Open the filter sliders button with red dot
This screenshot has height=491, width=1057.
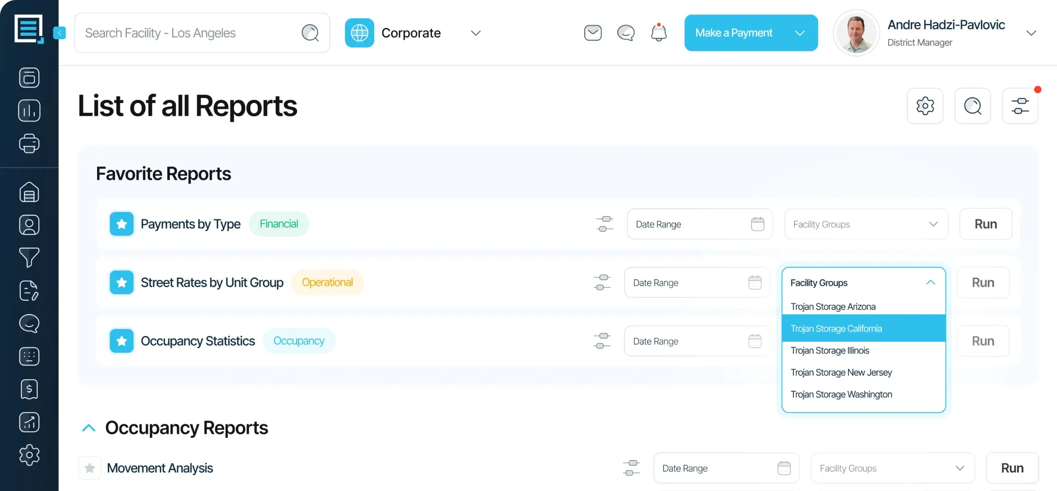(x=1020, y=106)
